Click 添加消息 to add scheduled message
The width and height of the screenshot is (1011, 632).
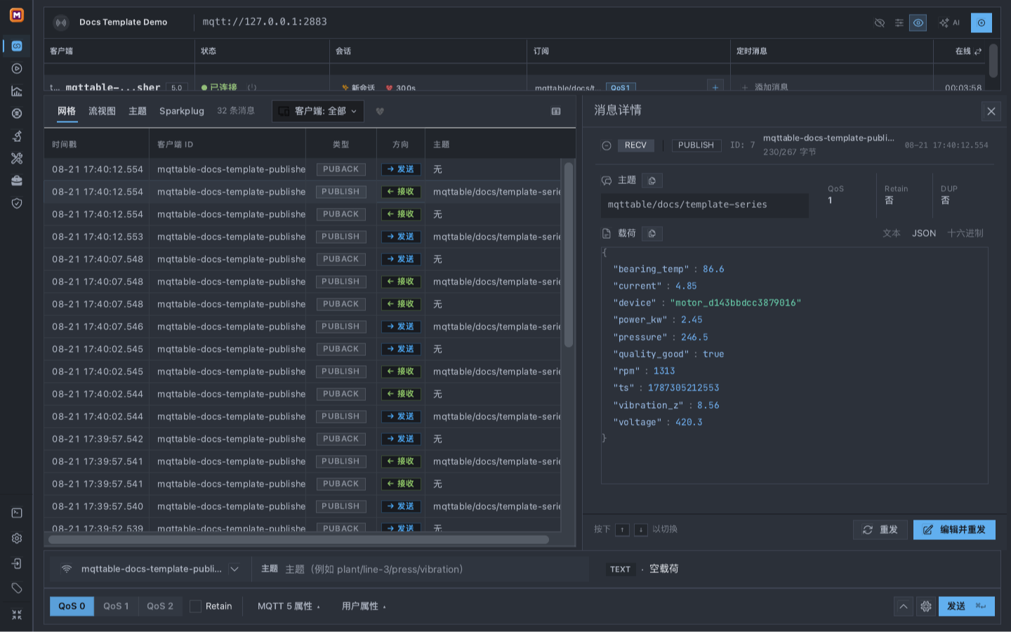tap(765, 87)
